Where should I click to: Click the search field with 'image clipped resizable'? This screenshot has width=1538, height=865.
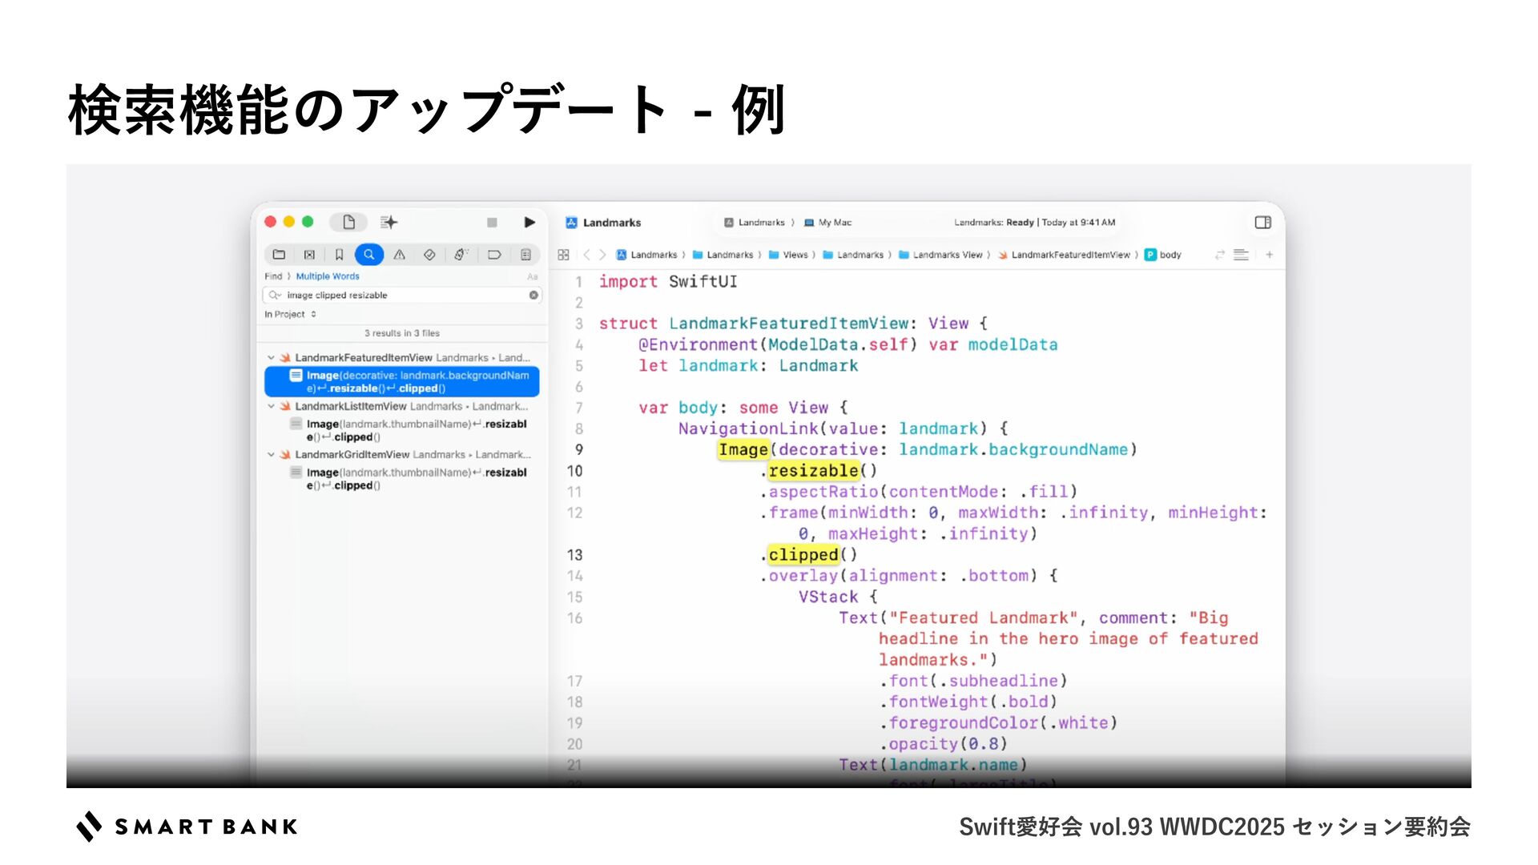click(402, 295)
